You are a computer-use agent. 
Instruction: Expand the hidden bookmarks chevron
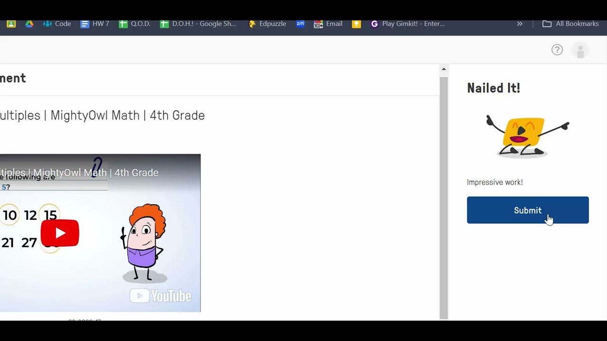coord(520,24)
